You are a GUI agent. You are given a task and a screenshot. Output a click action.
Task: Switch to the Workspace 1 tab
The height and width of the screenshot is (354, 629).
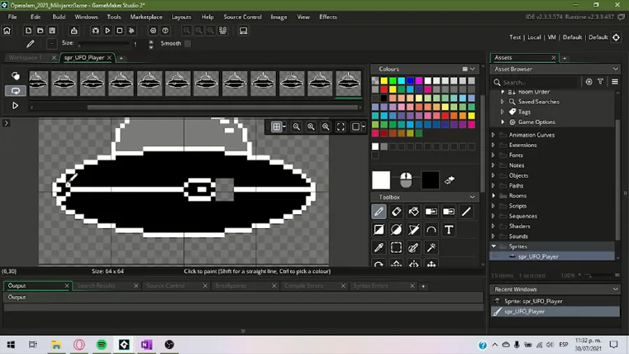coord(25,58)
